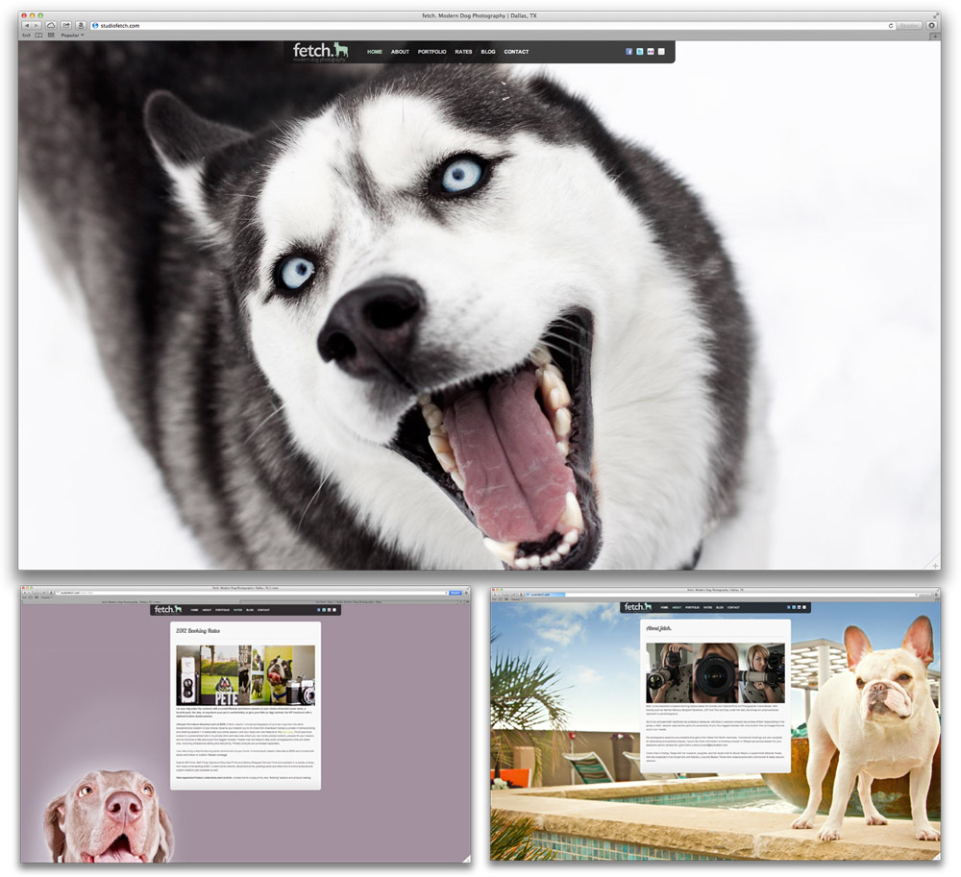Click the Flickr icon in the site header
Viewport: 961px width, 877px height.
coord(651,52)
